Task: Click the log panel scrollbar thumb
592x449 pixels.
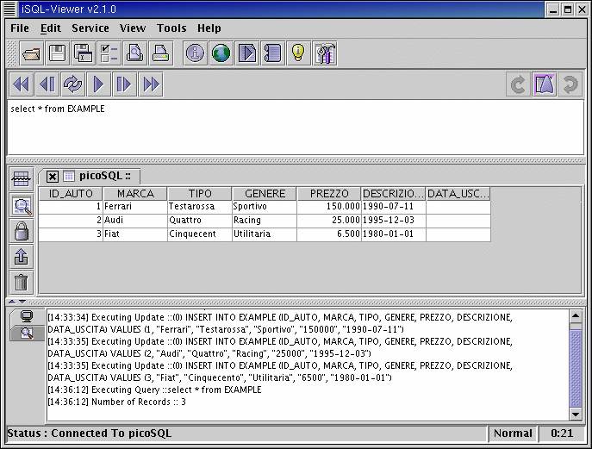Action: click(x=576, y=368)
